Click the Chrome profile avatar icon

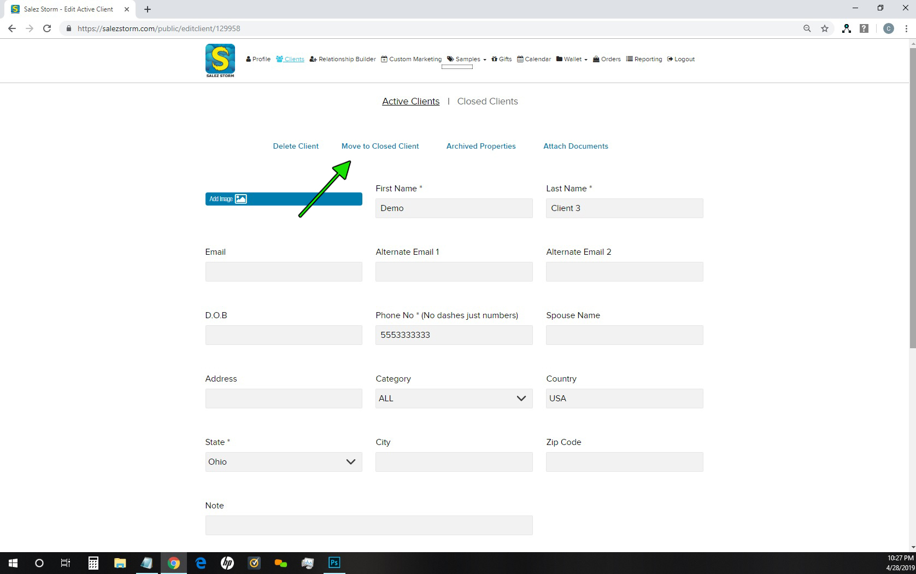coord(889,28)
